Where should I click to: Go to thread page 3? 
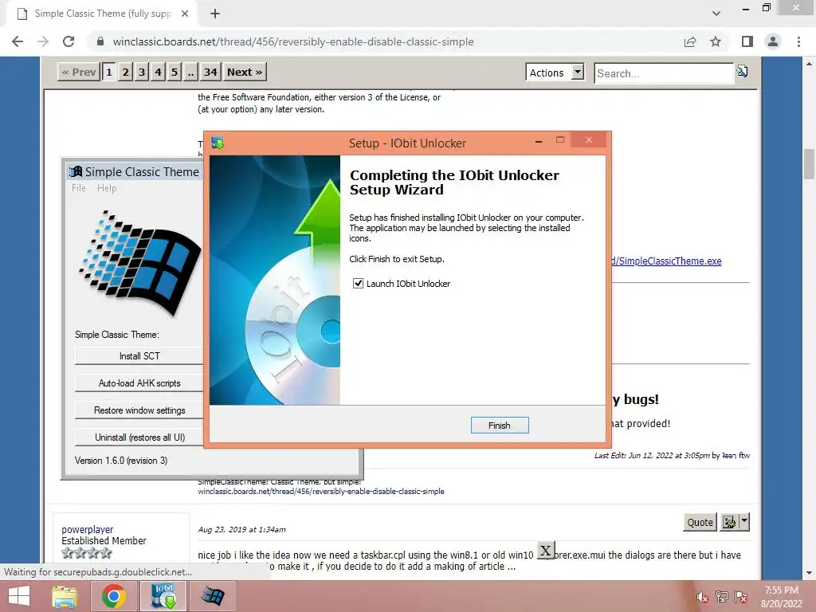coord(142,72)
